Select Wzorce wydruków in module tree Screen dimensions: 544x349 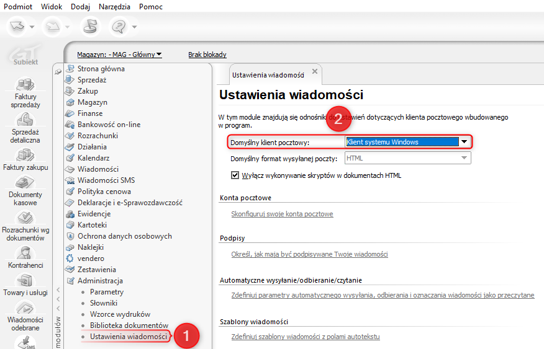pos(120,314)
